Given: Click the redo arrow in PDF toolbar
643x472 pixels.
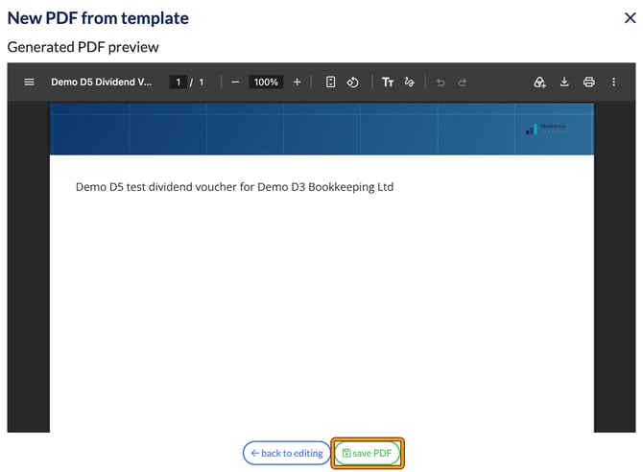Looking at the screenshot, I should [463, 83].
